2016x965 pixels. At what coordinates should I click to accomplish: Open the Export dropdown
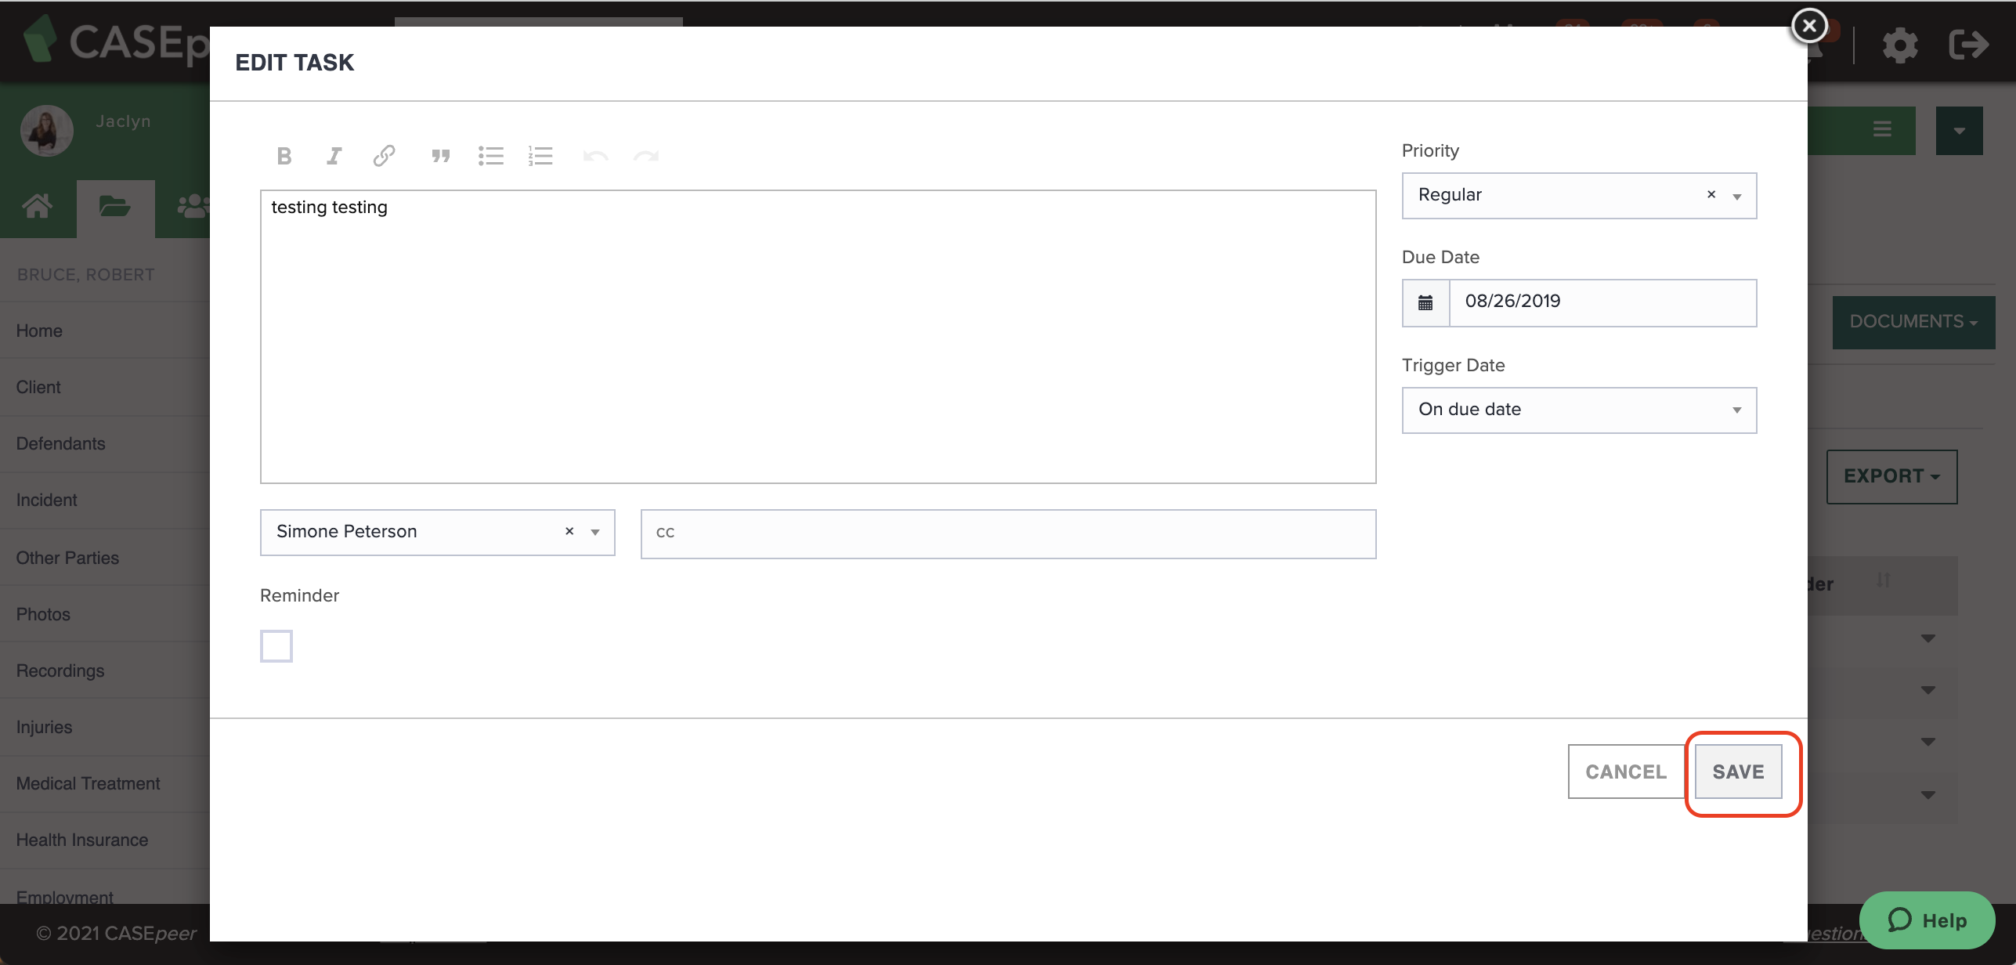point(1891,476)
